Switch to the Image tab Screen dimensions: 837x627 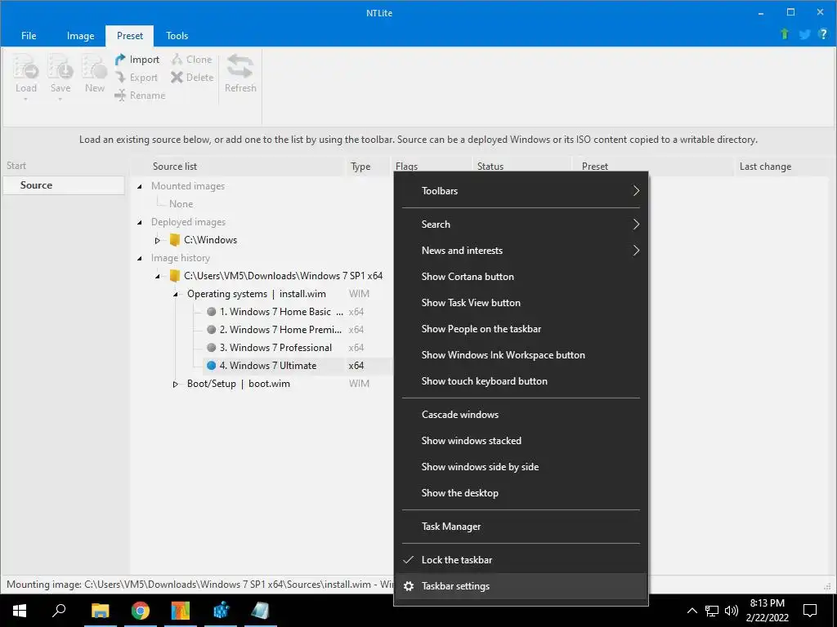81,36
